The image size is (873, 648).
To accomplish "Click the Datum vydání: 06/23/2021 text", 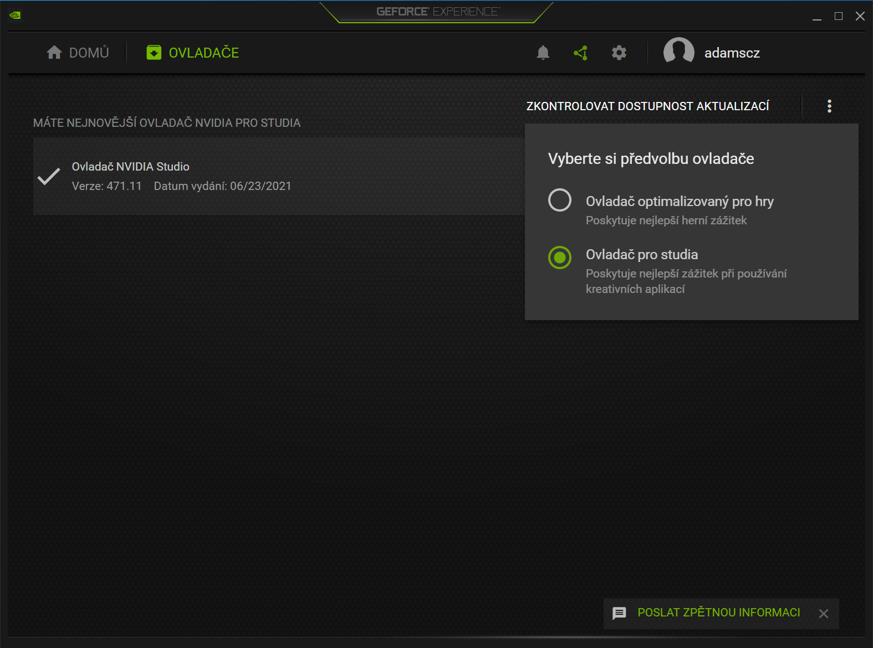I will coord(222,186).
